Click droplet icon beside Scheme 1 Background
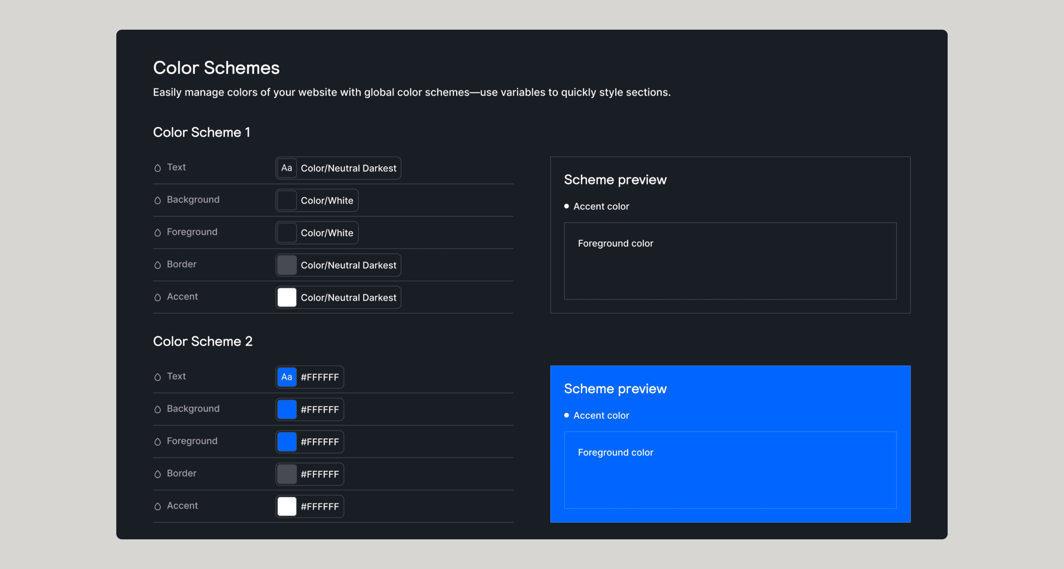This screenshot has height=569, width=1064. [x=157, y=200]
